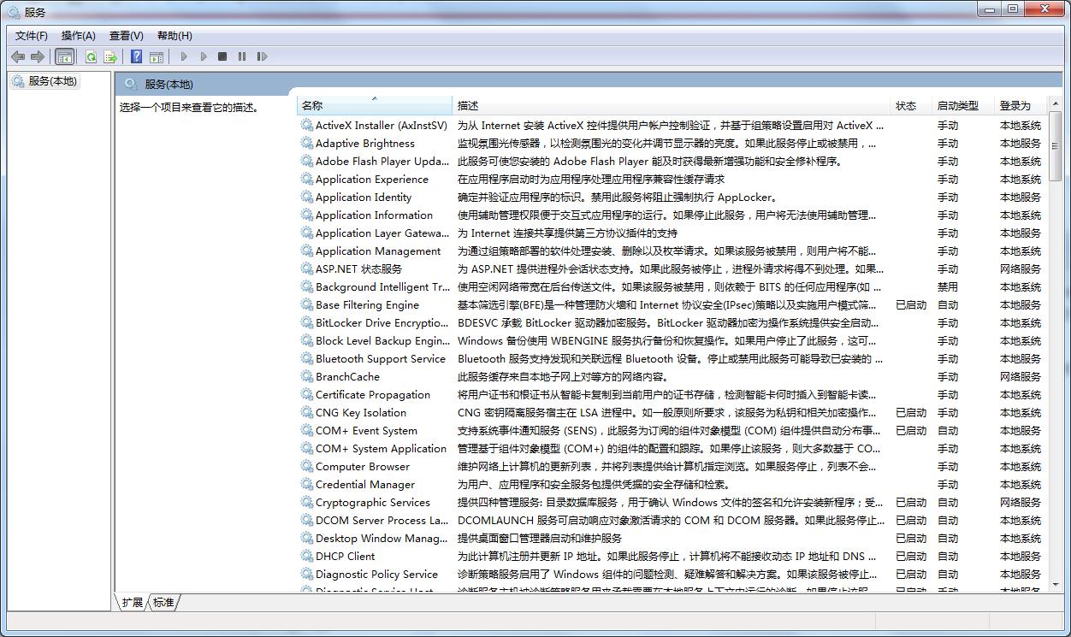This screenshot has height=637, width=1071.
Task: Click the Pause Service icon
Action: click(242, 56)
